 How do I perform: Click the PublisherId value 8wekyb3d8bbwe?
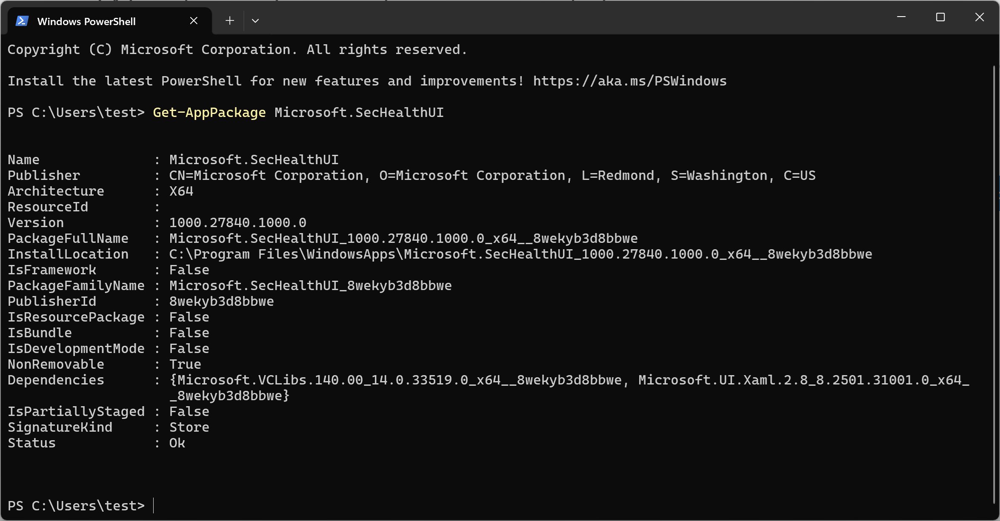221,301
